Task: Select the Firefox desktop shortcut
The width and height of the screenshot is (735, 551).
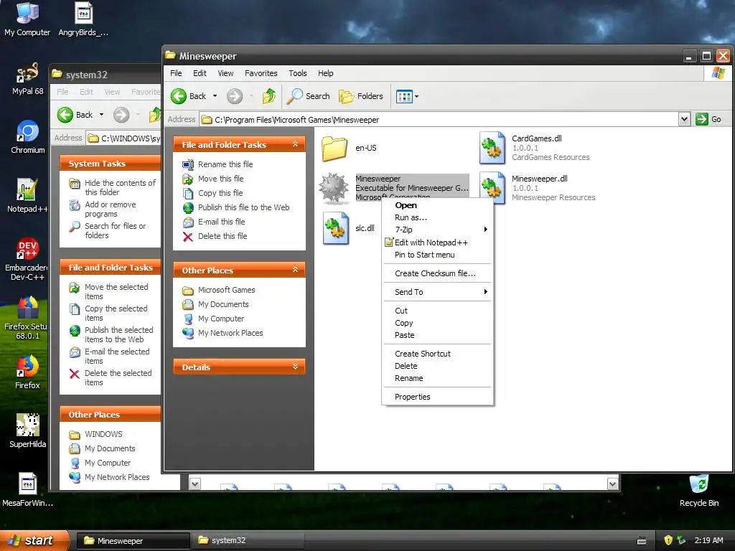Action: [27, 372]
